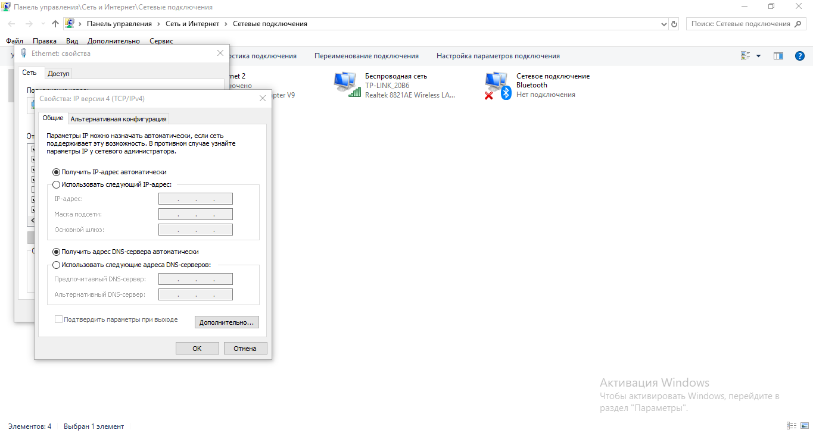Screen dimensions: 813x433
Task: Go forward using the Forward arrow
Action: 29,24
